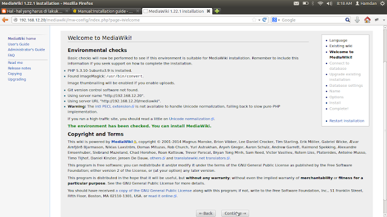Click the Toolbar extra pin icon
Viewport: 387px width, 217px height.
[376, 20]
